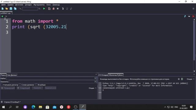This screenshot has height=110, width=196.
Task: Open the Источник menu
Action: click(x=19, y=5)
